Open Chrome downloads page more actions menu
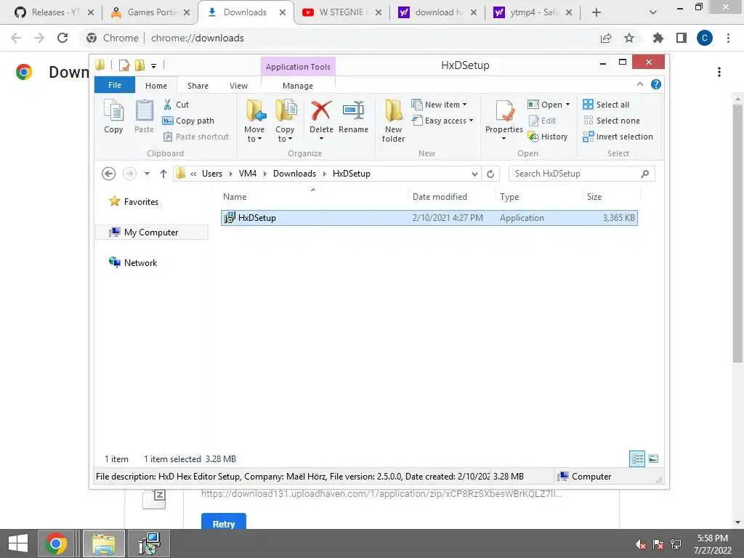The height and width of the screenshot is (558, 744). [x=719, y=72]
